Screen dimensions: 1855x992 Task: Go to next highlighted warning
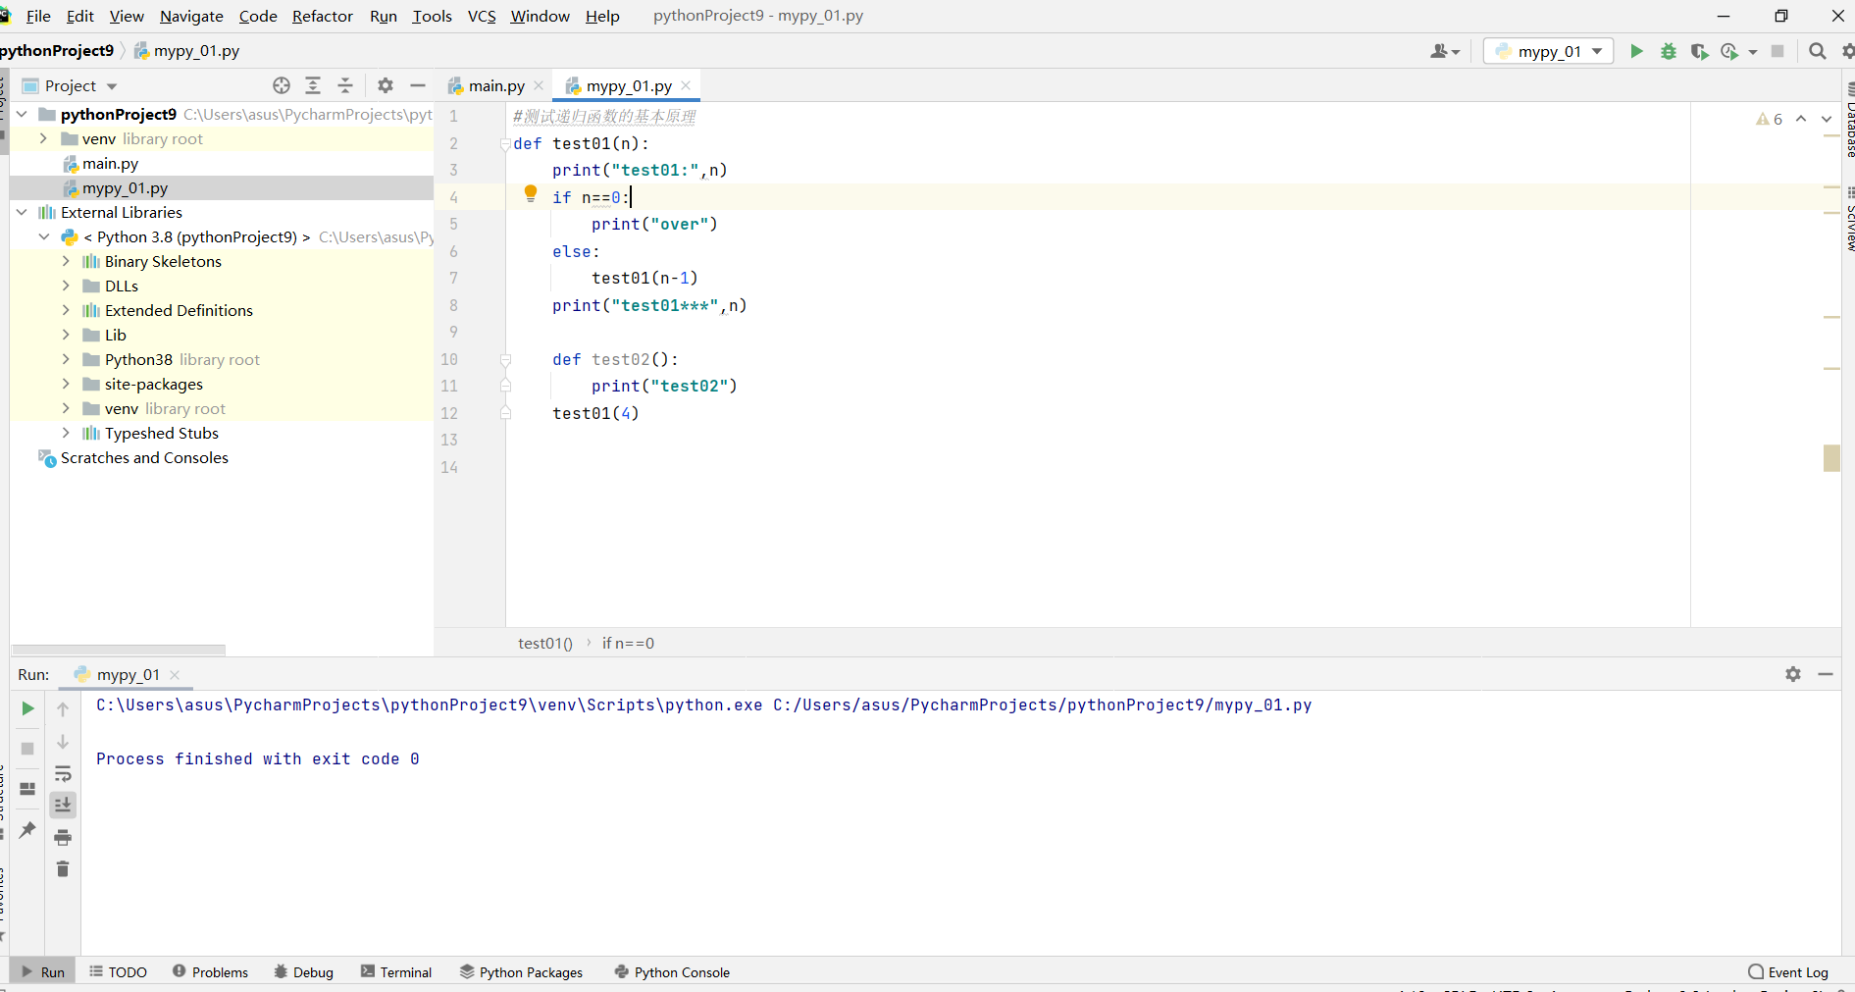click(1827, 119)
